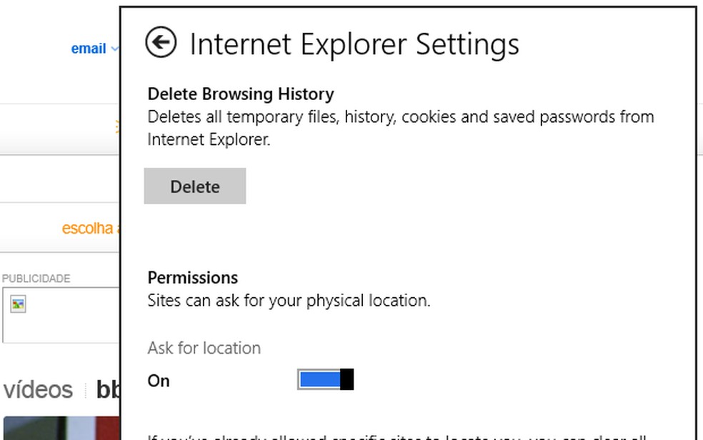Image resolution: width=703 pixels, height=440 pixels.
Task: Expand the email dropdown chevron
Action: (x=115, y=49)
